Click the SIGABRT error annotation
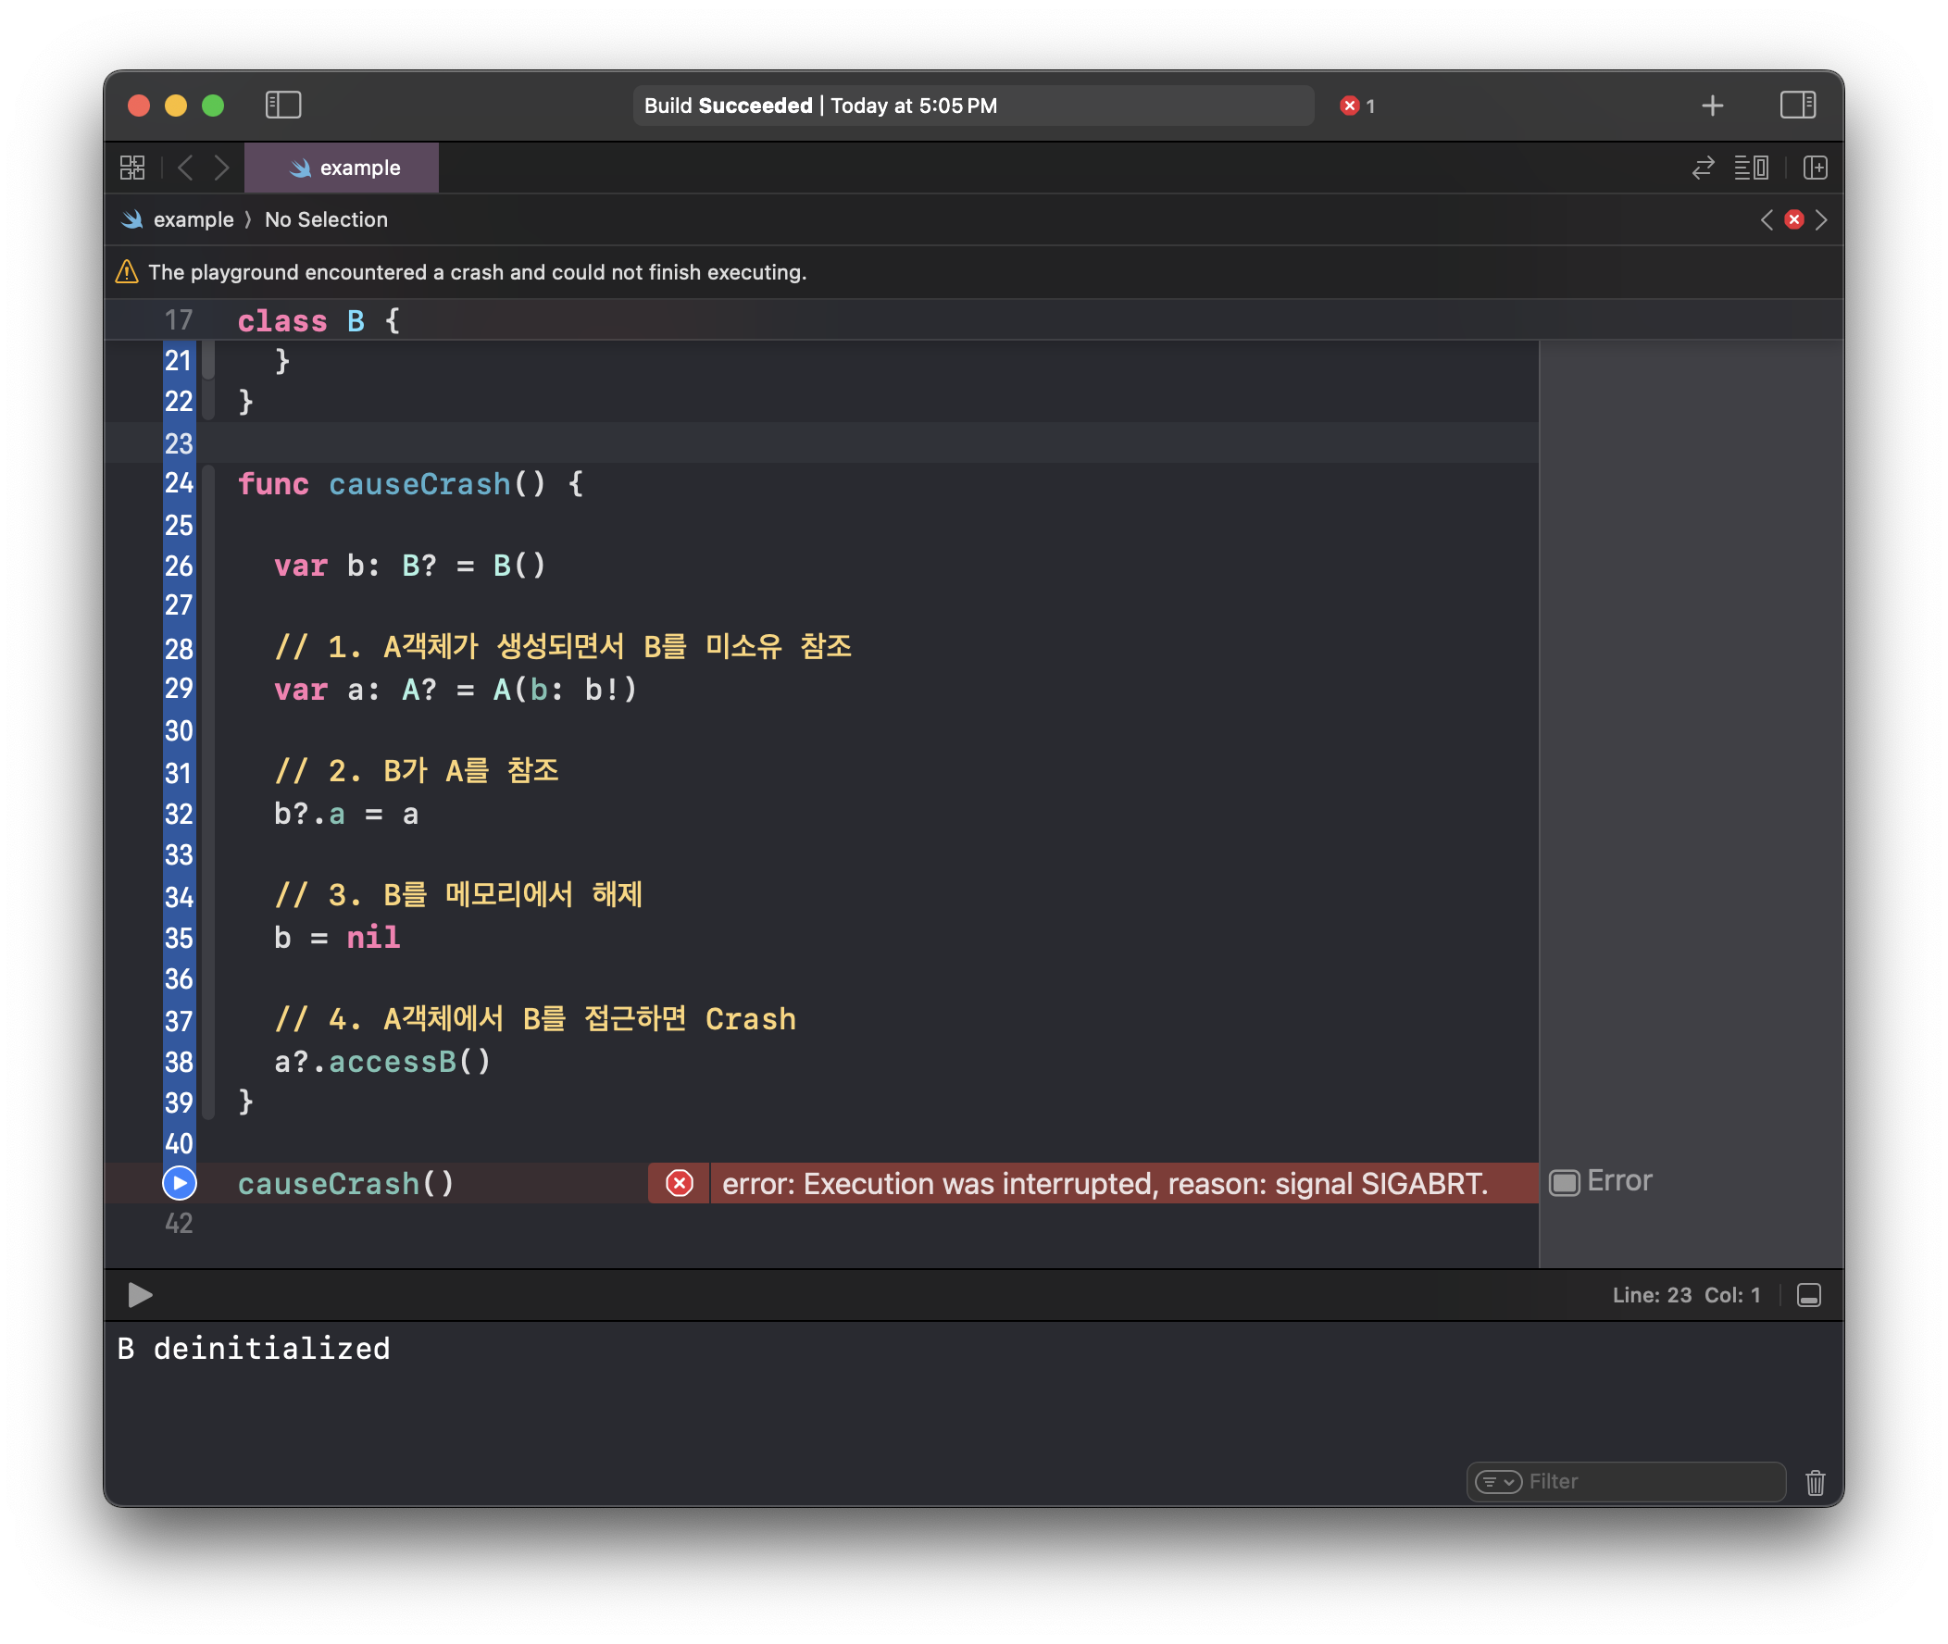This screenshot has width=1948, height=1644. [1104, 1184]
